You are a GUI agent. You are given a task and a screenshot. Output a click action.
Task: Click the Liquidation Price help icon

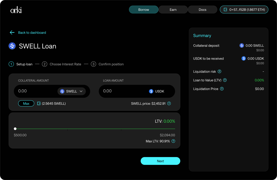(222, 89)
